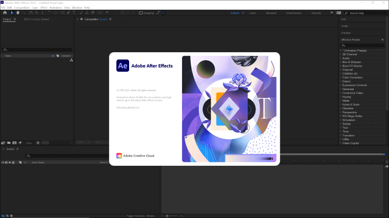
Task: Click the Interpret Footage icon in Project panel
Action: (3, 143)
